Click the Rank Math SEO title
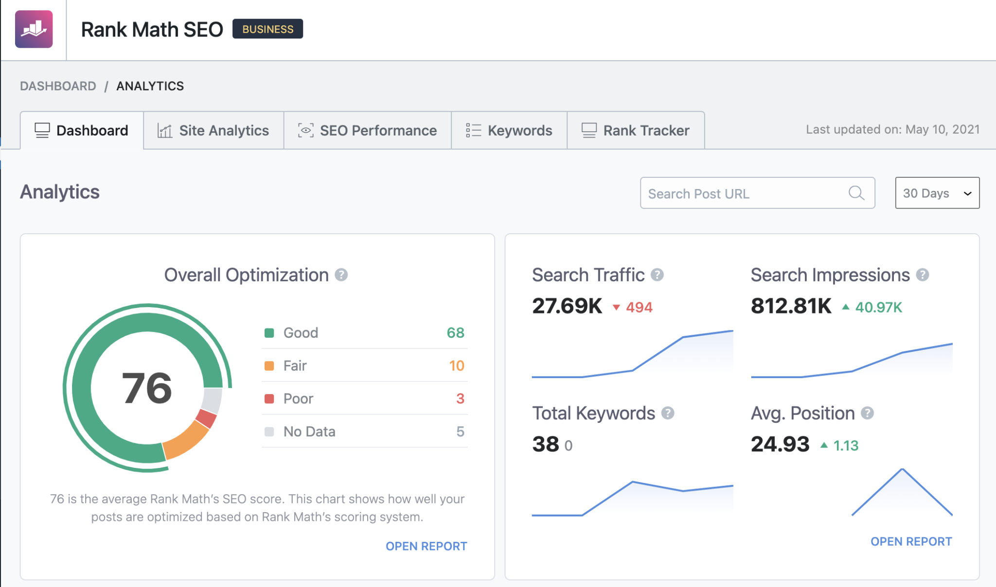Viewport: 996px width, 587px height. click(x=152, y=29)
